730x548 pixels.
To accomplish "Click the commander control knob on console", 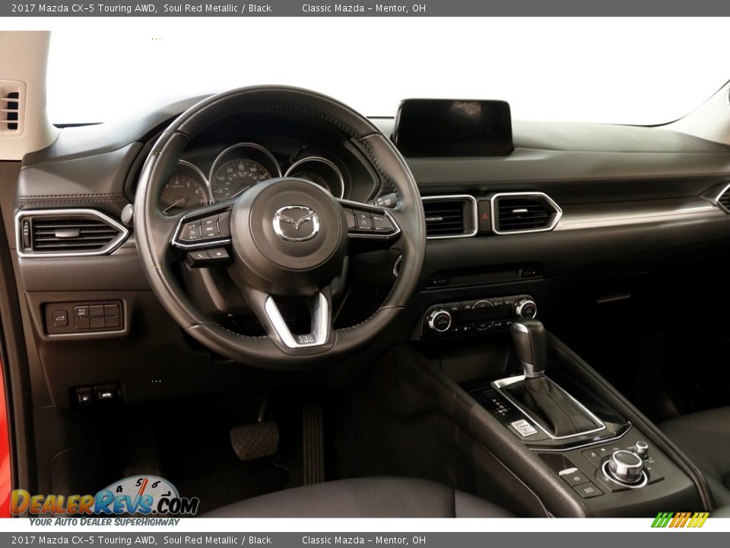I will (x=625, y=465).
